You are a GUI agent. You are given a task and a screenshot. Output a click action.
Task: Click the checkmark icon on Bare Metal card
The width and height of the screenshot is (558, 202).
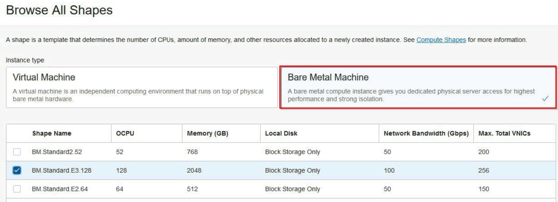click(545, 98)
